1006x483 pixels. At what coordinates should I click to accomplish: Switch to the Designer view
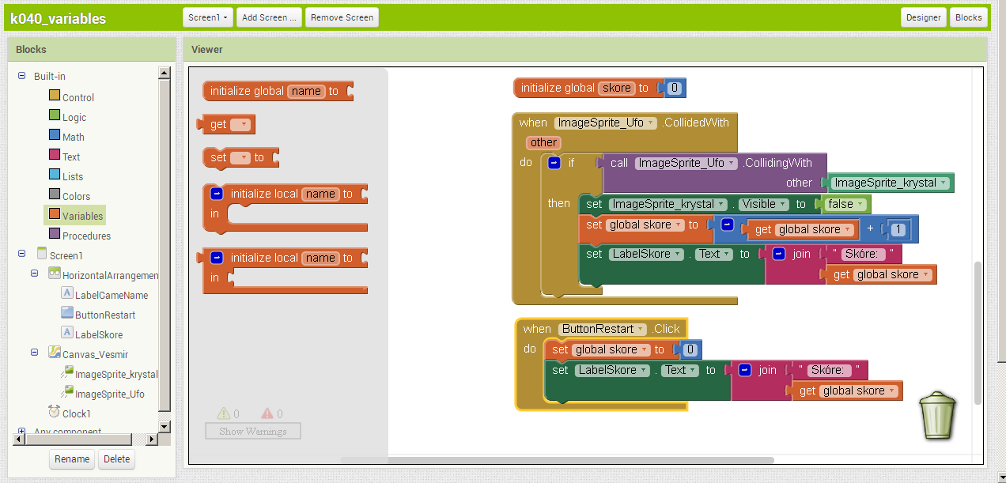(x=924, y=17)
